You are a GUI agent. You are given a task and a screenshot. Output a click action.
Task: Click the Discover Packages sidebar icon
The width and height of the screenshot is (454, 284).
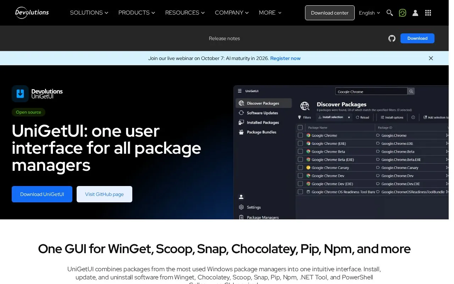pyautogui.click(x=242, y=103)
